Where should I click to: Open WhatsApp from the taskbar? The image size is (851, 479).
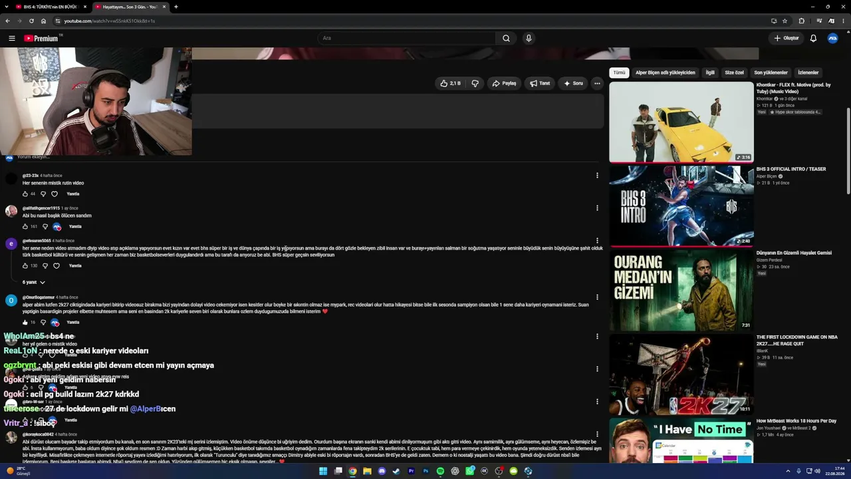(x=469, y=471)
